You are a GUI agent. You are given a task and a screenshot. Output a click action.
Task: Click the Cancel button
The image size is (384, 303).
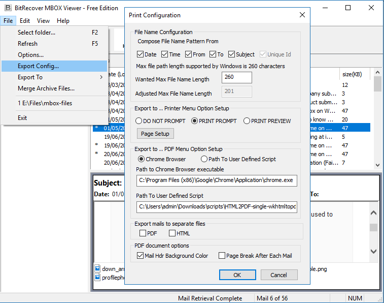click(279, 275)
